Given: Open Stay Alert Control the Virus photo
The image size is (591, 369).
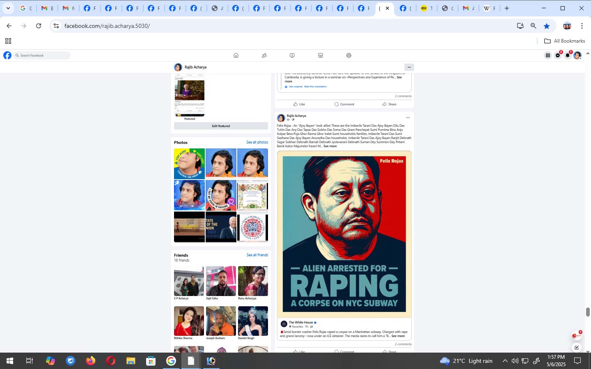Looking at the screenshot, I should pos(189,164).
